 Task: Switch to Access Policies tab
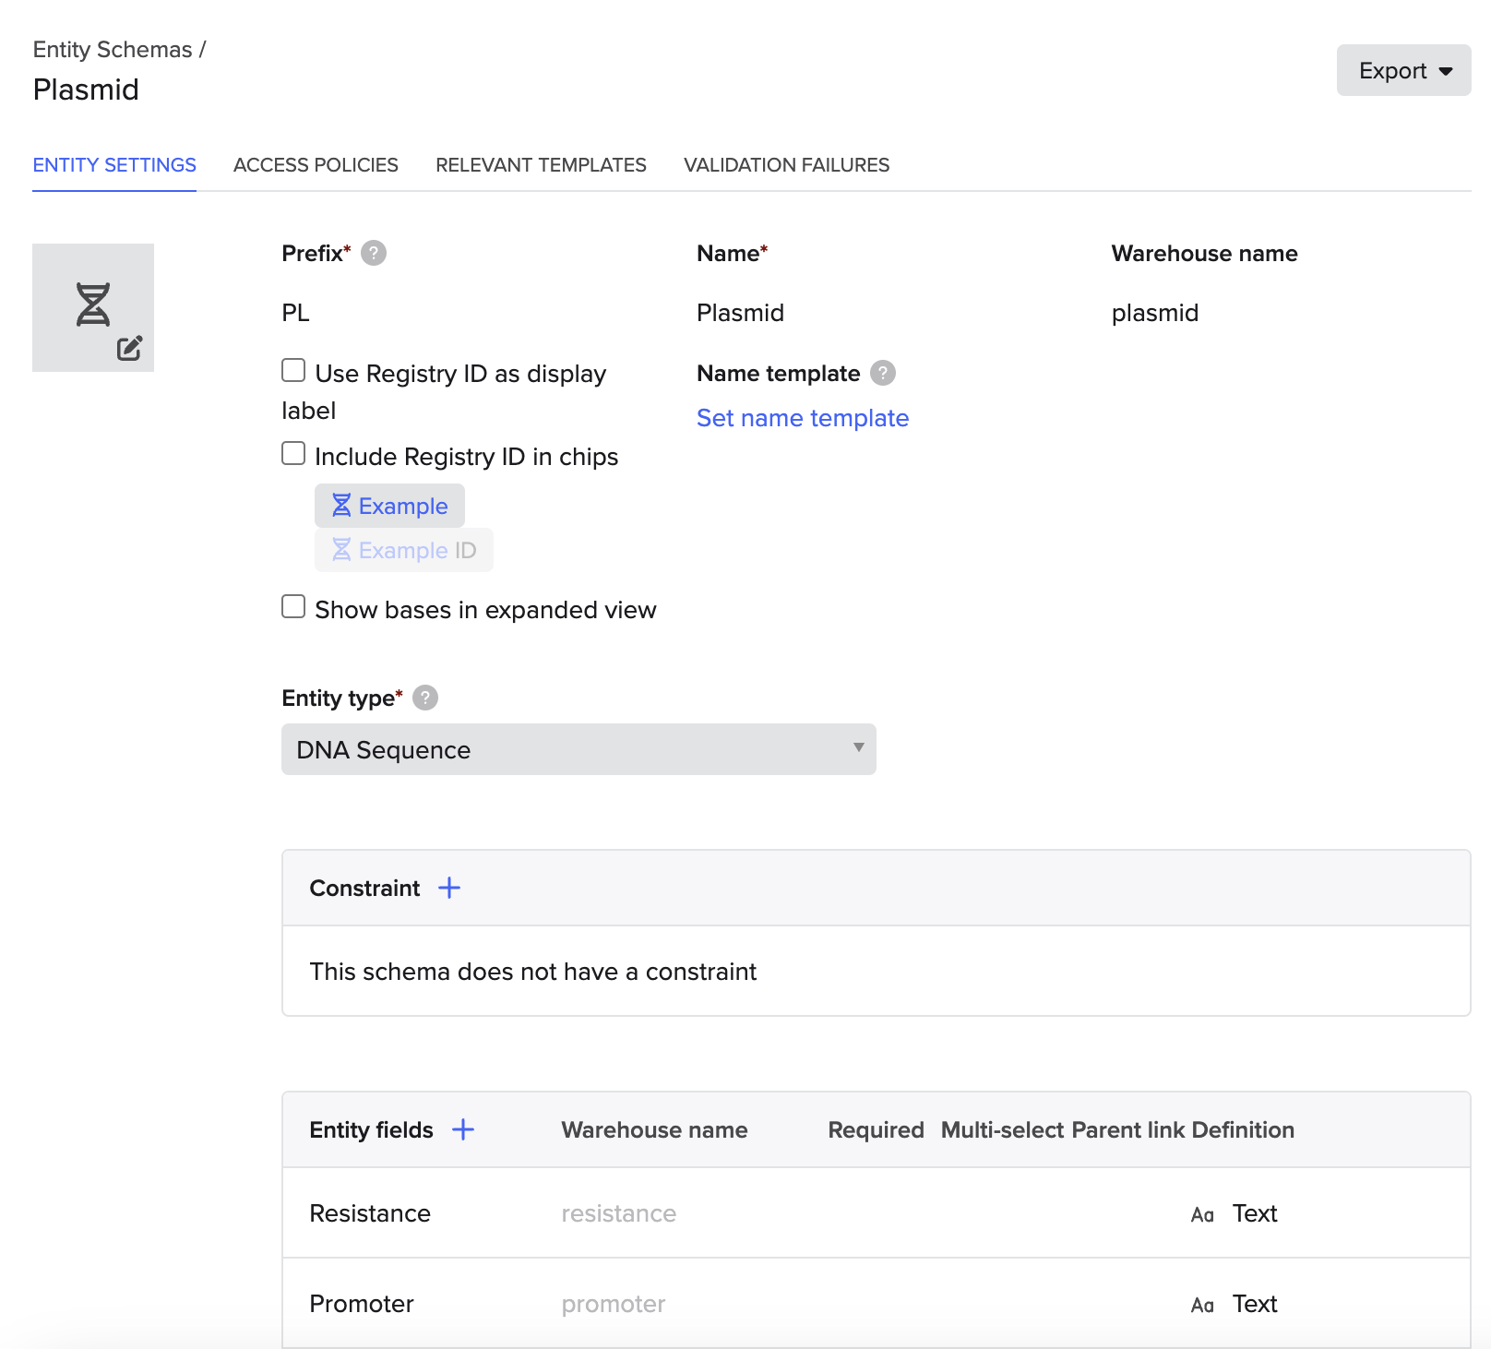pyautogui.click(x=316, y=165)
